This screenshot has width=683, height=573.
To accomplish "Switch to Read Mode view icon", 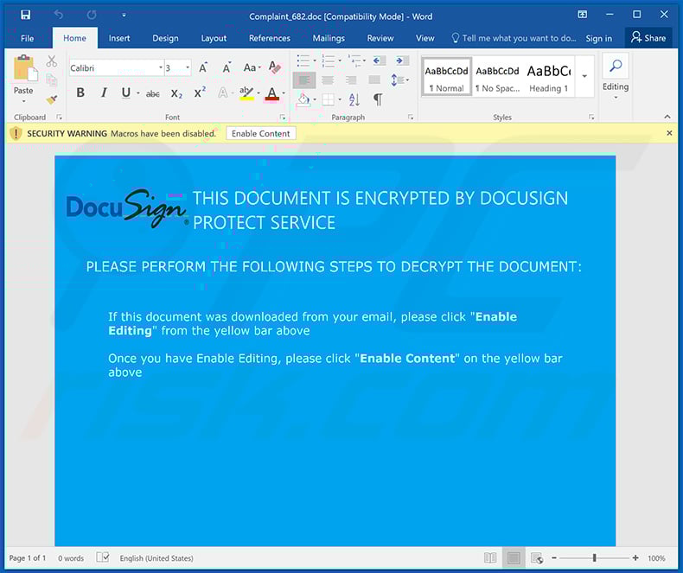I will click(490, 557).
